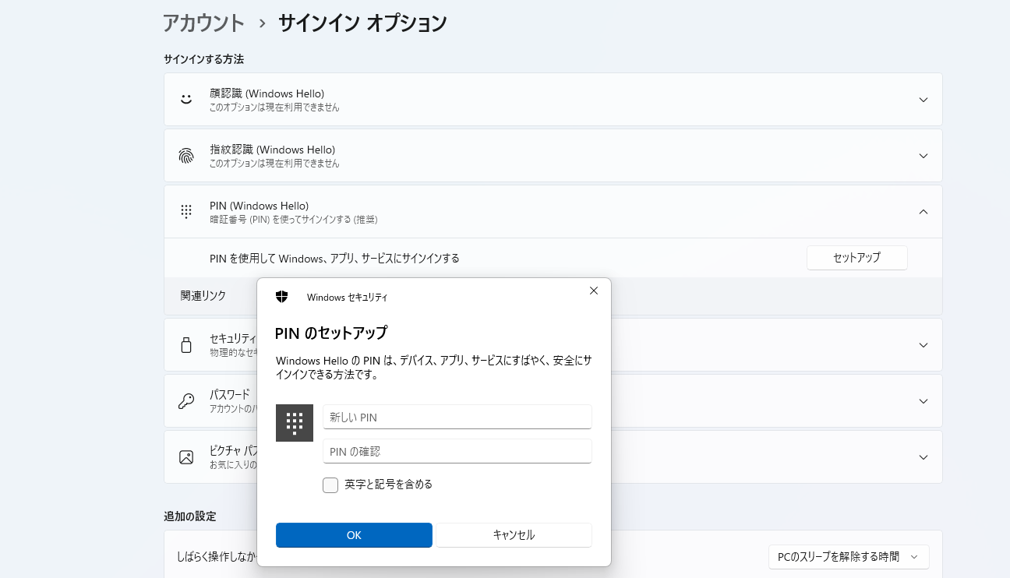Click the 指紋認識 (Windows Hello) title text
The image size is (1010, 578).
click(273, 150)
